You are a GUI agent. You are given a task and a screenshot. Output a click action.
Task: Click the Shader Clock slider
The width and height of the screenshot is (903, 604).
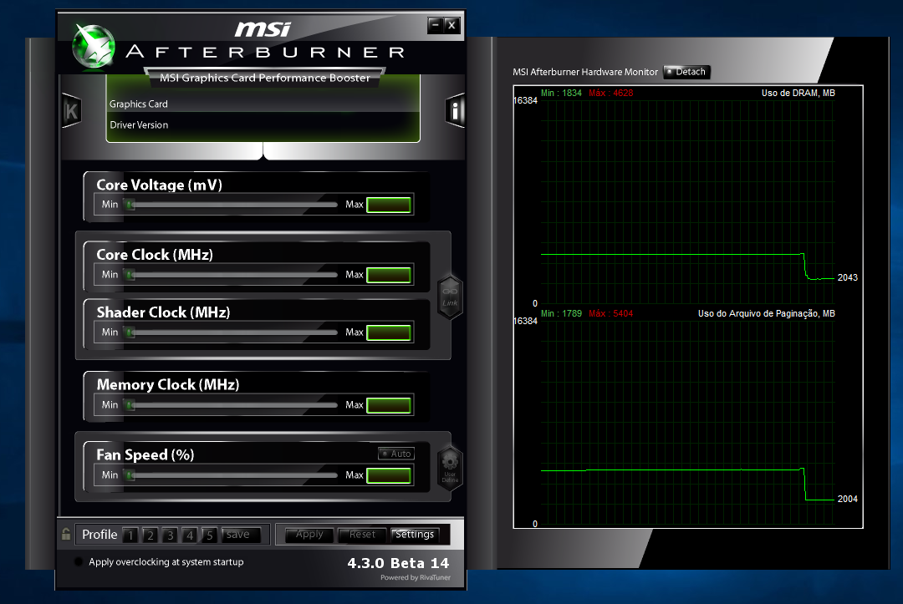[x=232, y=332]
